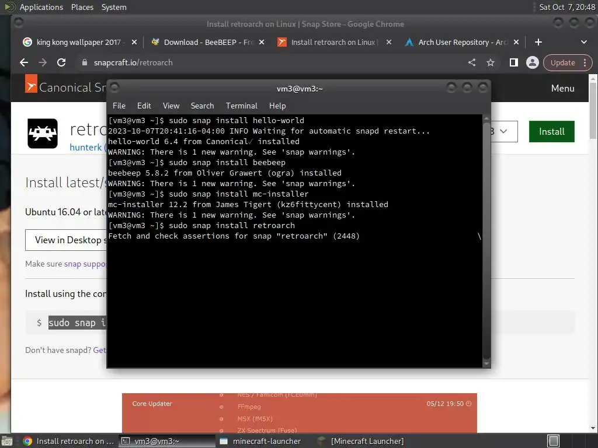Viewport: 598px width, 448px height.
Task: Open terminal Help menu
Action: tap(277, 106)
